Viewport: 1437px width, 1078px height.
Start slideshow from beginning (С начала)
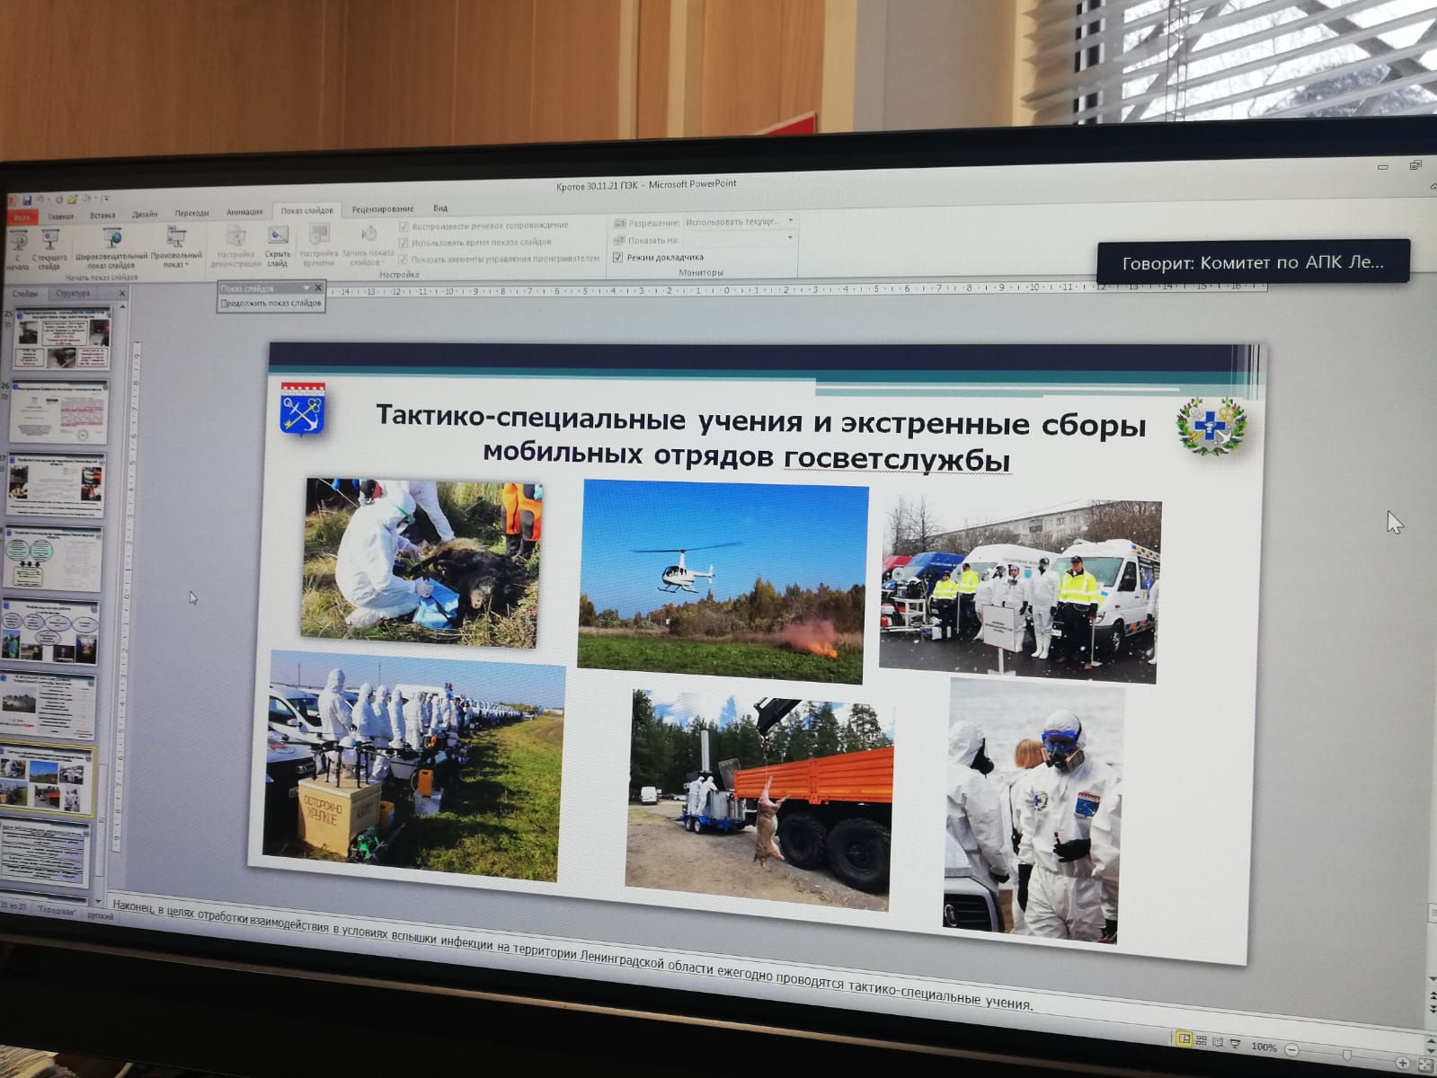(18, 250)
